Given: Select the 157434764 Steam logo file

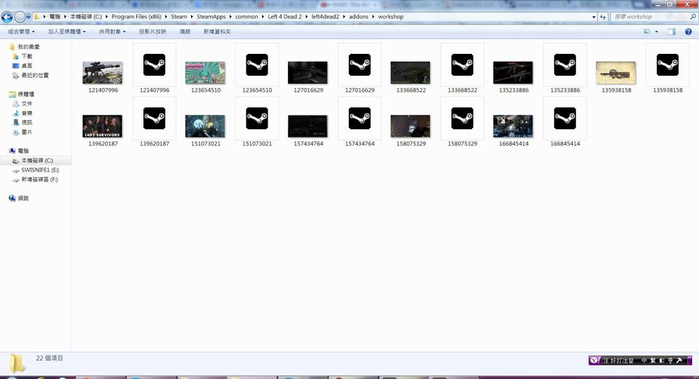Looking at the screenshot, I should [360, 119].
